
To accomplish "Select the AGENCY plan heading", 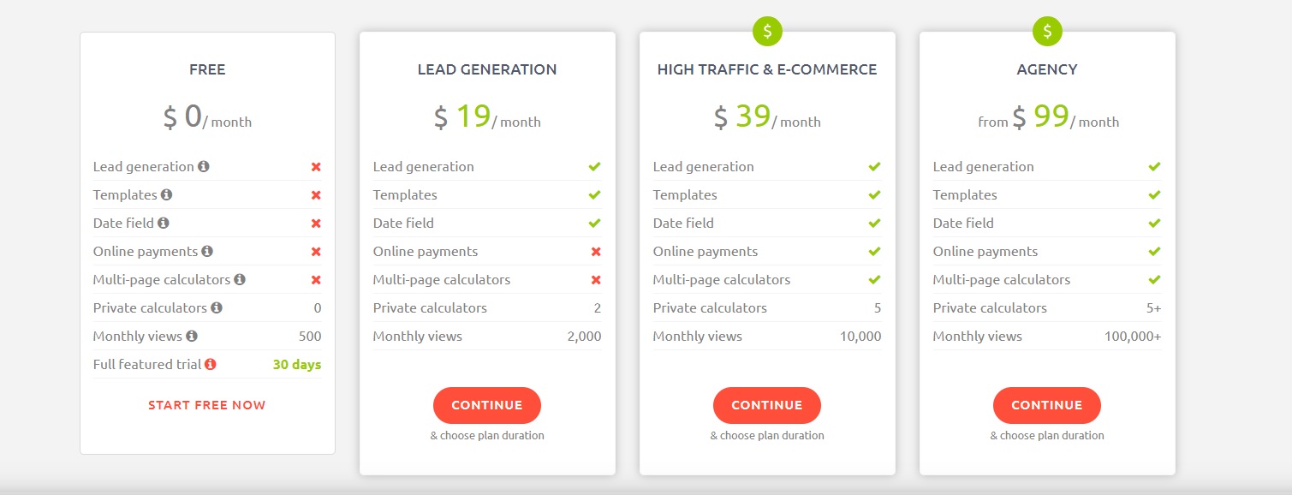I will [1046, 69].
